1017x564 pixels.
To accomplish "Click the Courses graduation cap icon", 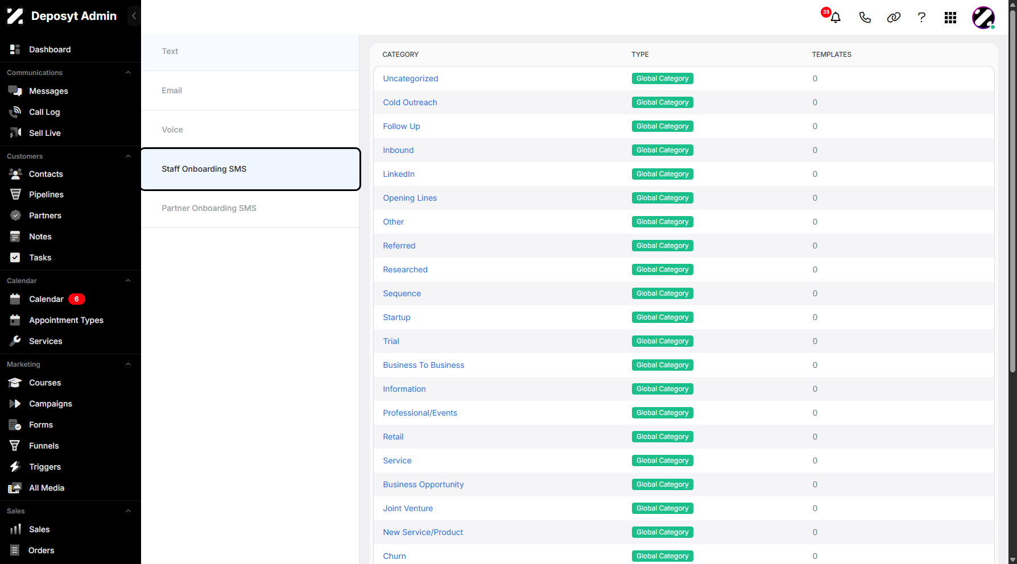I will point(15,383).
